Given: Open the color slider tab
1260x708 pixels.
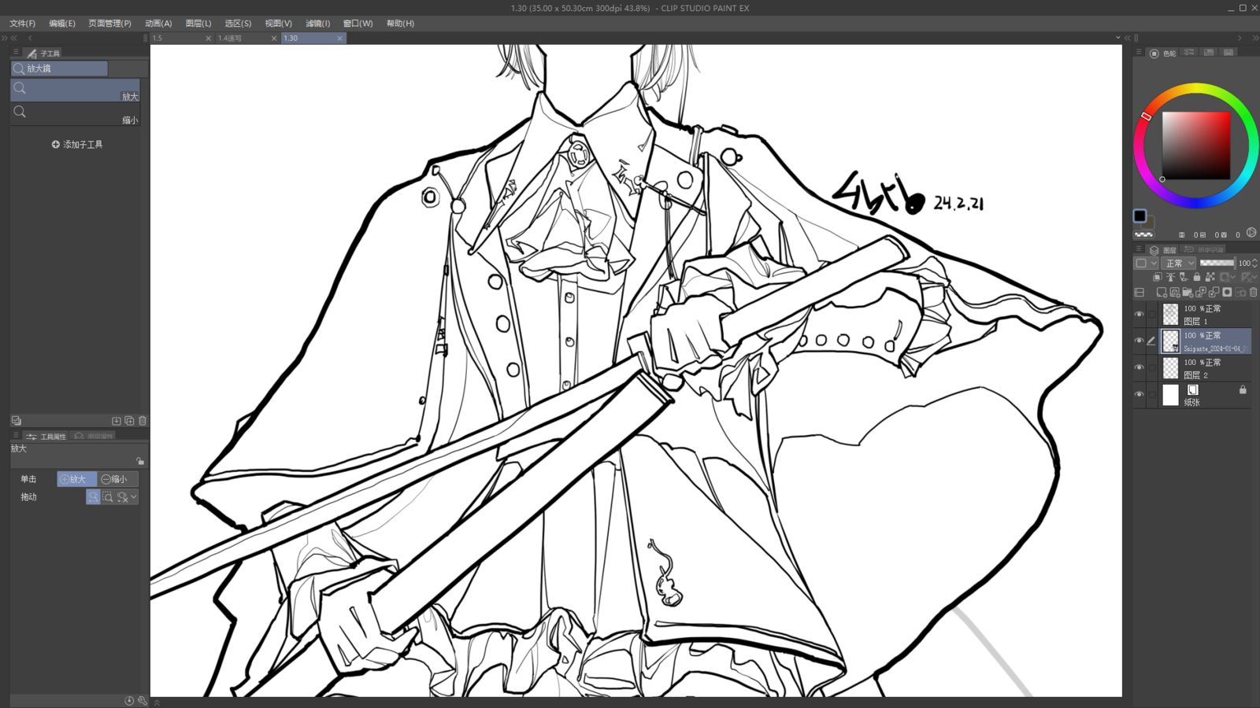Looking at the screenshot, I should [1189, 53].
